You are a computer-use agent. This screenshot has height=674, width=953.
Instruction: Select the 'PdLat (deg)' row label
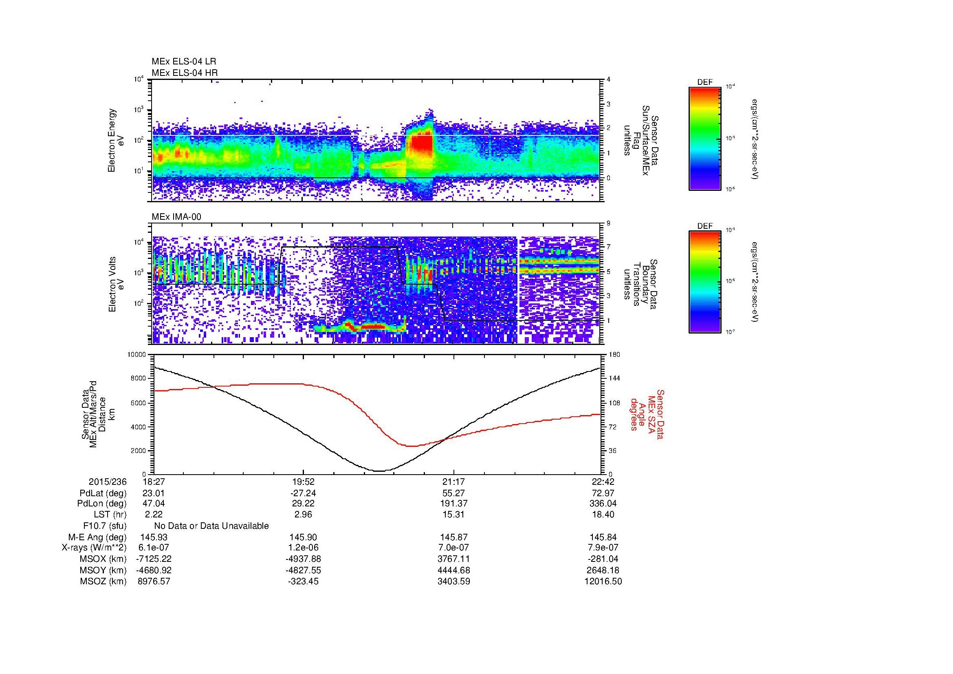[103, 493]
